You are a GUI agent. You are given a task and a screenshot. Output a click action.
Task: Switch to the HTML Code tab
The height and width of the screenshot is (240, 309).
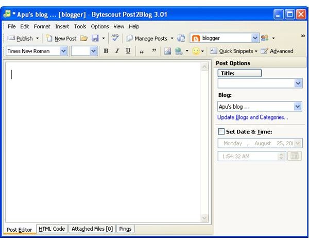52,229
